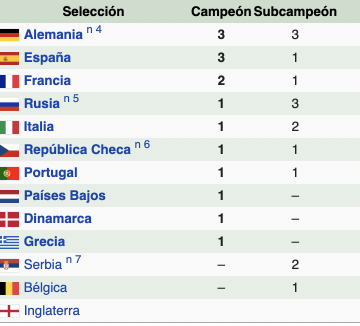
Task: Open footnote n 7 beside Serbia
Action: [73, 259]
